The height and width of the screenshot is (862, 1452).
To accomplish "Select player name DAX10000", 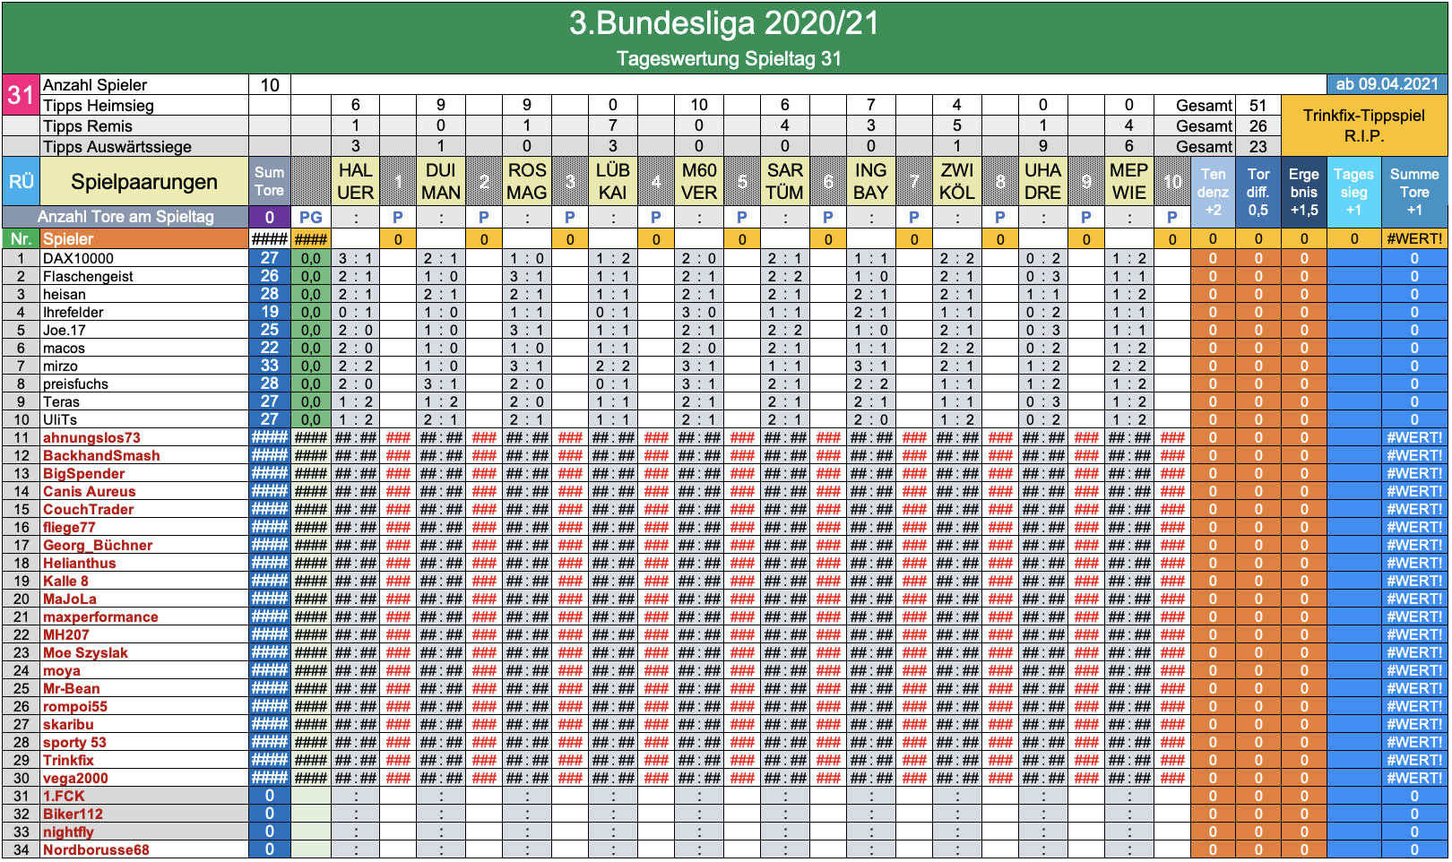I will [79, 258].
